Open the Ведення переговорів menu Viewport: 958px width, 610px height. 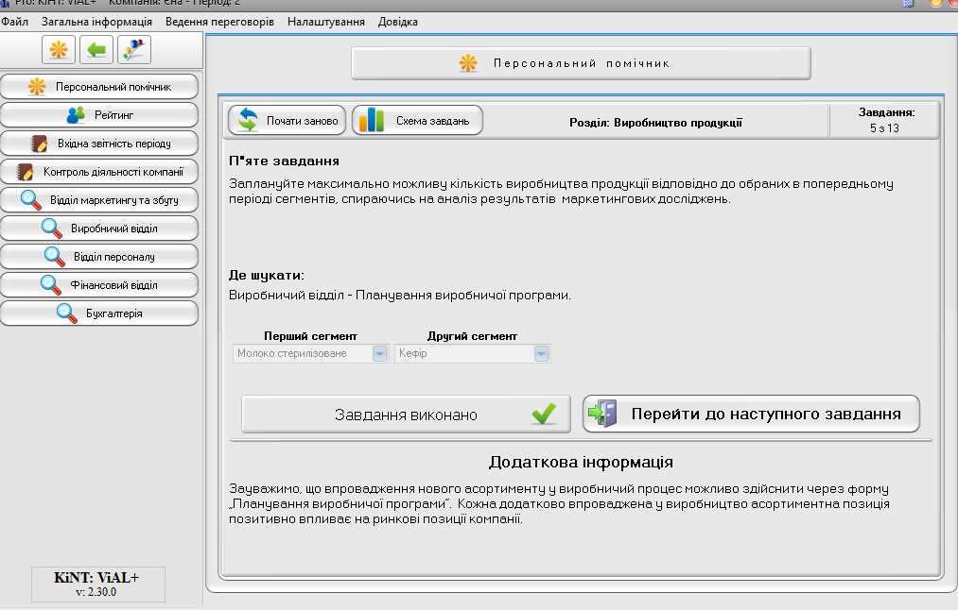(x=220, y=22)
